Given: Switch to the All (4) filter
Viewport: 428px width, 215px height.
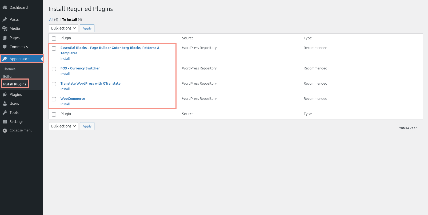Looking at the screenshot, I should pos(54,19).
